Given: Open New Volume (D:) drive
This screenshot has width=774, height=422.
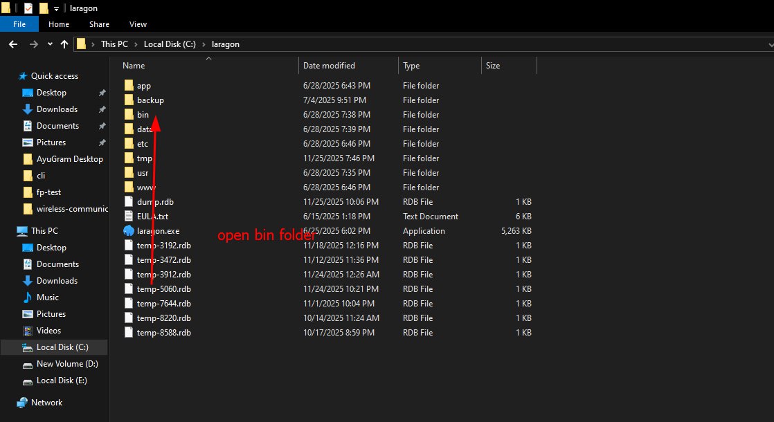Looking at the screenshot, I should [x=67, y=364].
